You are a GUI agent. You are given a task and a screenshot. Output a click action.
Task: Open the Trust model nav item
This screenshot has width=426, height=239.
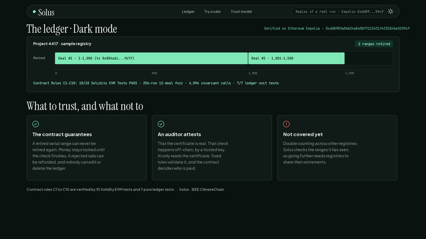click(x=241, y=12)
